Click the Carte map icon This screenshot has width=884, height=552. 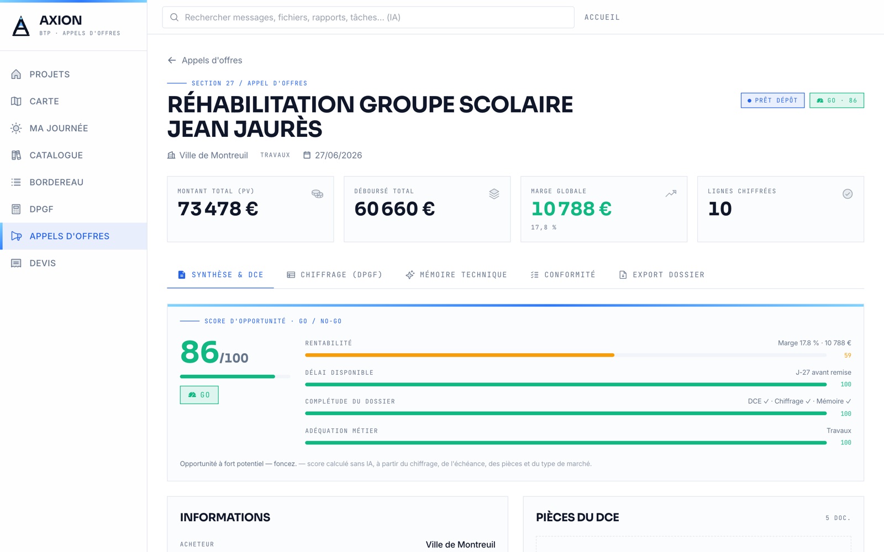(x=16, y=101)
